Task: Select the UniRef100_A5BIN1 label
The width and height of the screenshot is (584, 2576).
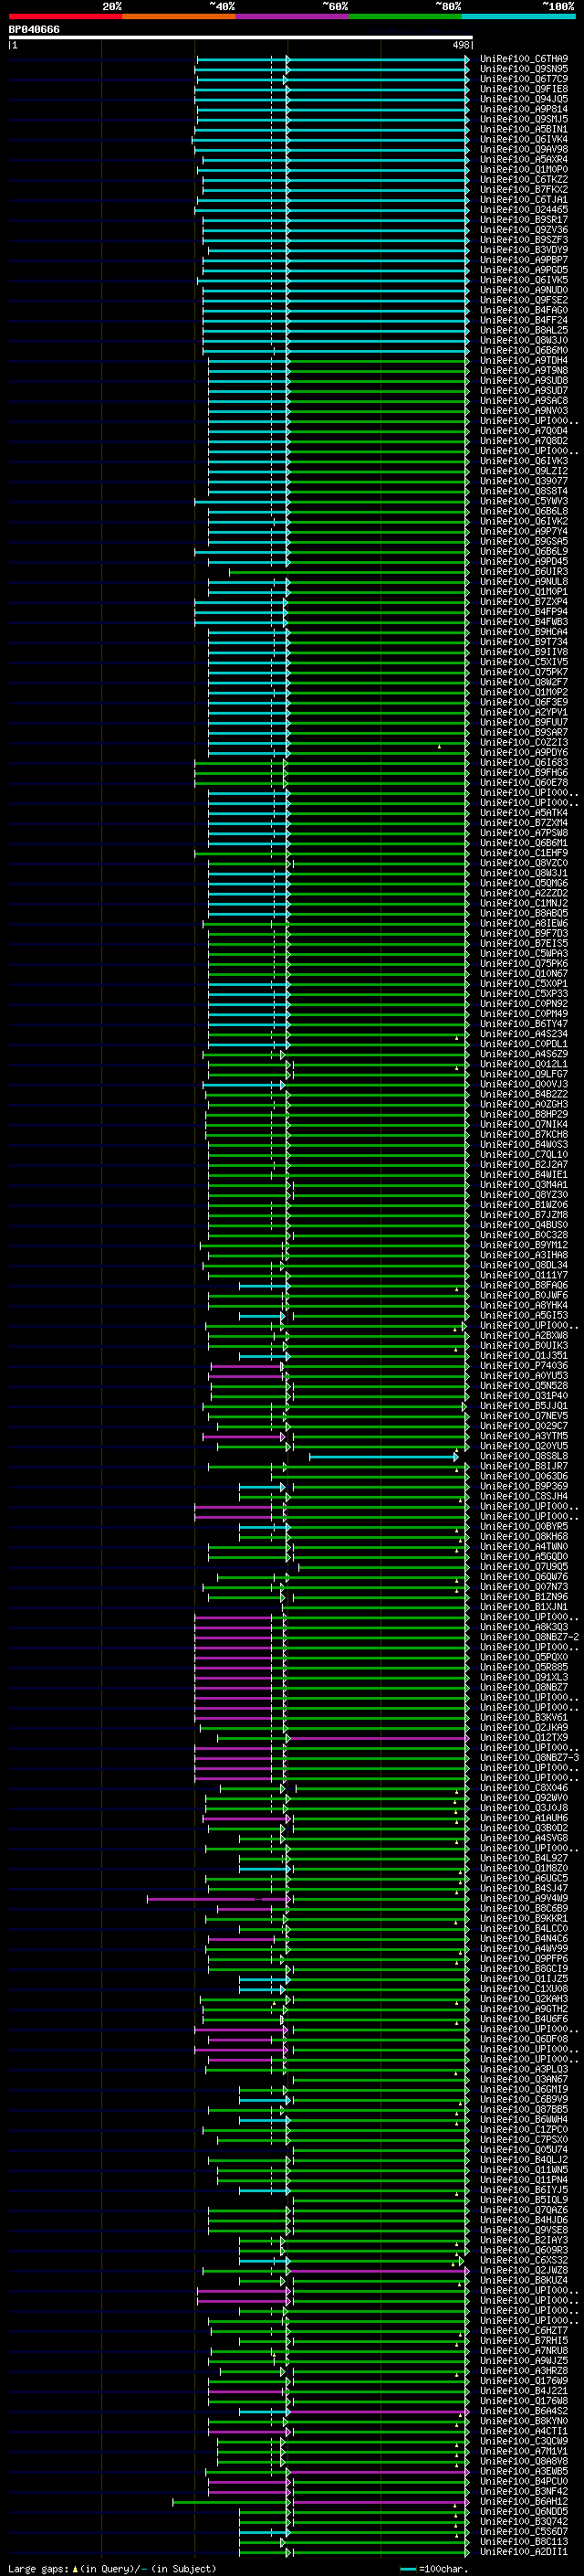Action: pyautogui.click(x=523, y=129)
